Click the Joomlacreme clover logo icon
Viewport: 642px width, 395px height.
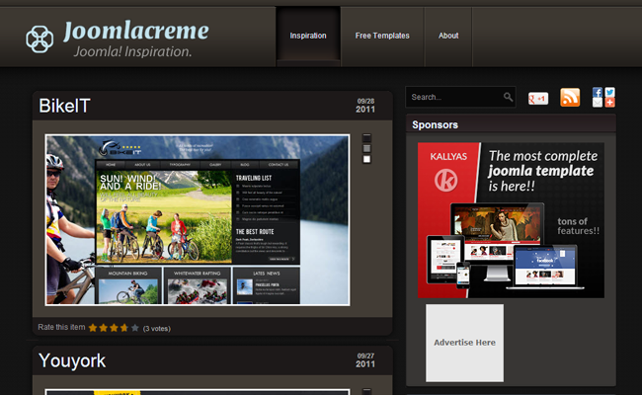(40, 39)
